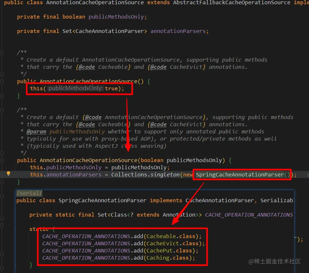Image resolution: width=309 pixels, height=273 pixels.
Task: Click the boolean keyword in the constructor parameter
Action: click(152, 160)
